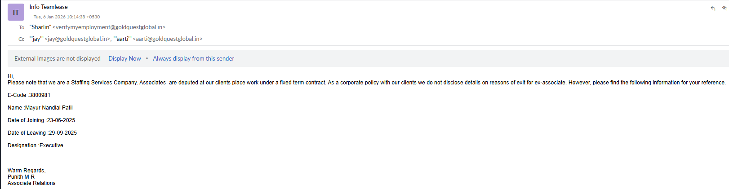Click Display Now to load external images
Viewport: 729px width, 189px height.
click(124, 58)
